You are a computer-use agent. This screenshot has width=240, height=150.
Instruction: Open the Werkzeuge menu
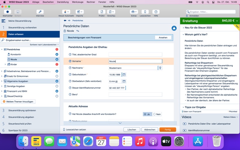coord(78,2)
